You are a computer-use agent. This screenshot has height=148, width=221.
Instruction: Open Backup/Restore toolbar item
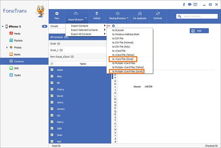tap(119, 16)
